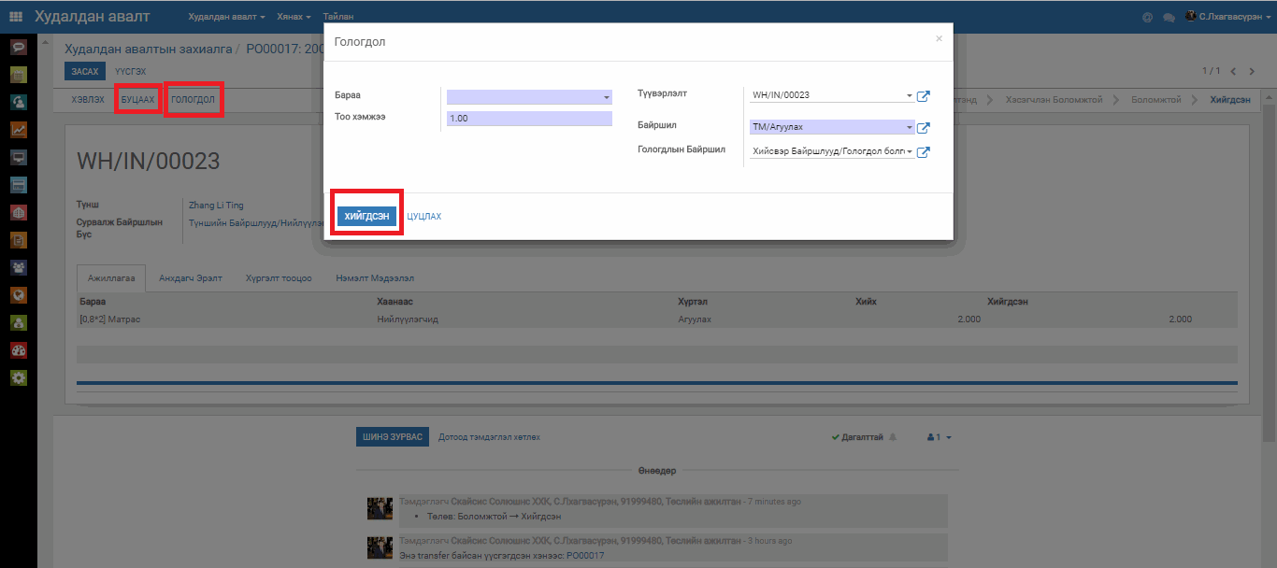The height and width of the screenshot is (568, 1277).
Task: Expand the Бараа product dropdown
Action: (x=606, y=97)
